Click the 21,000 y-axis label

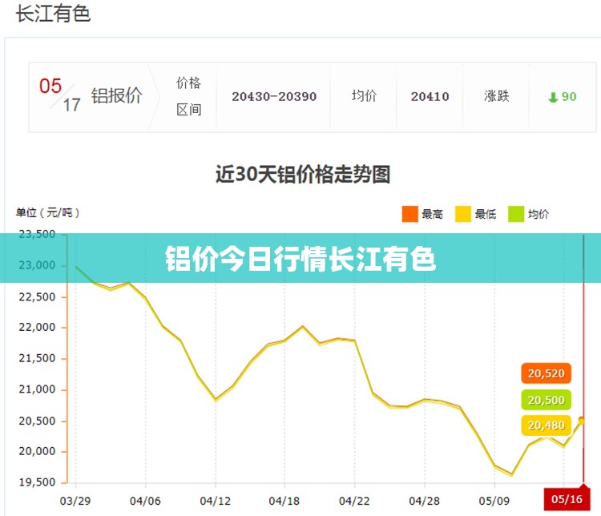(37, 389)
